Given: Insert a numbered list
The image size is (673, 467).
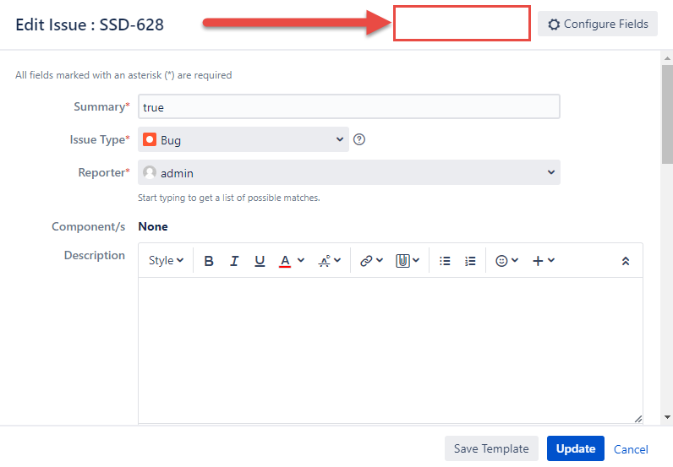Looking at the screenshot, I should pos(470,261).
